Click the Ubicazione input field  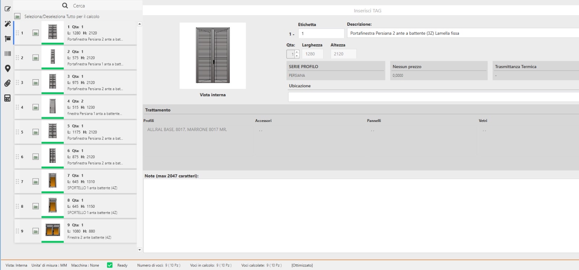434,97
